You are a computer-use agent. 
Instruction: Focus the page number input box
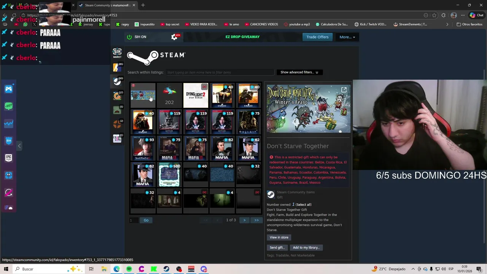pyautogui.click(x=134, y=220)
